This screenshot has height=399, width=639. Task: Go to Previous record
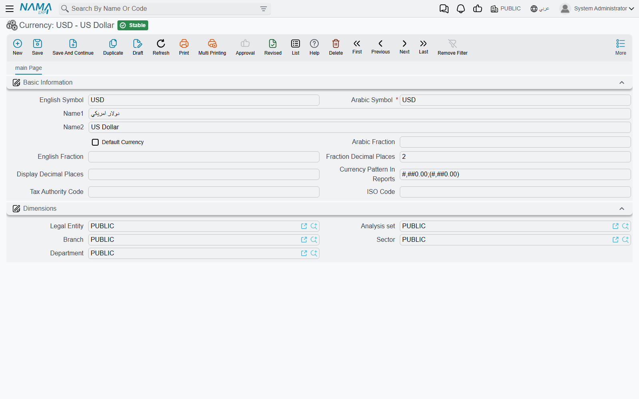point(381,47)
